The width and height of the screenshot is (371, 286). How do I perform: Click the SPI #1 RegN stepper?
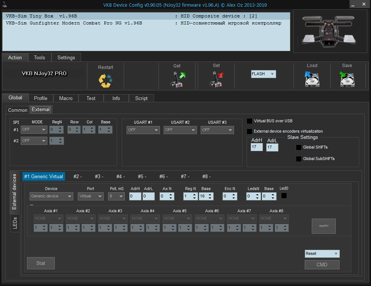(x=56, y=130)
